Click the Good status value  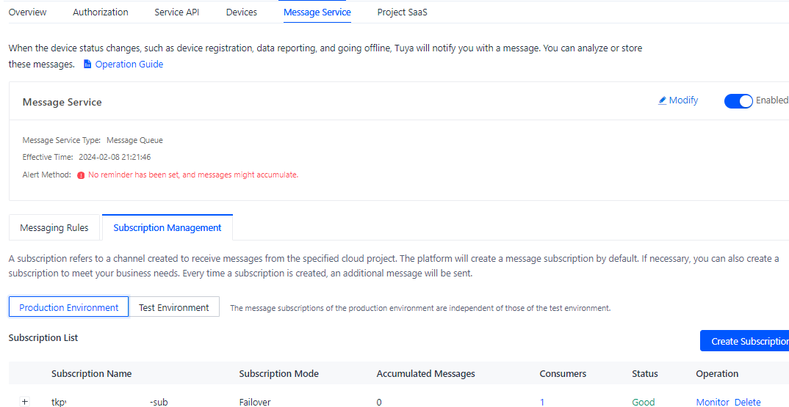click(x=644, y=402)
